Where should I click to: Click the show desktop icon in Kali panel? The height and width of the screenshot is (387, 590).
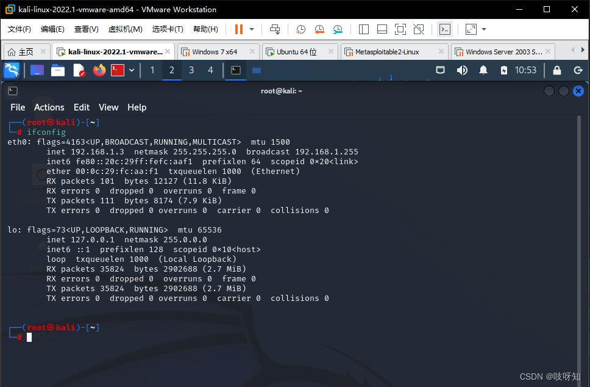[37, 70]
